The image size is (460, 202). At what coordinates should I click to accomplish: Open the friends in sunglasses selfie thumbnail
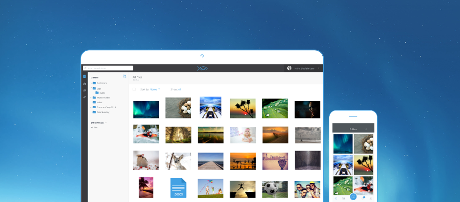tap(307, 189)
